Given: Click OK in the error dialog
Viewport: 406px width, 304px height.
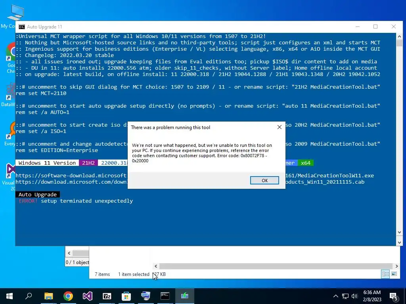Looking at the screenshot, I should pos(264,180).
